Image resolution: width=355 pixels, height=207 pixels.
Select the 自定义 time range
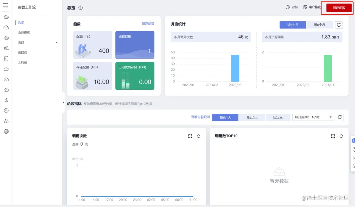(x=278, y=117)
